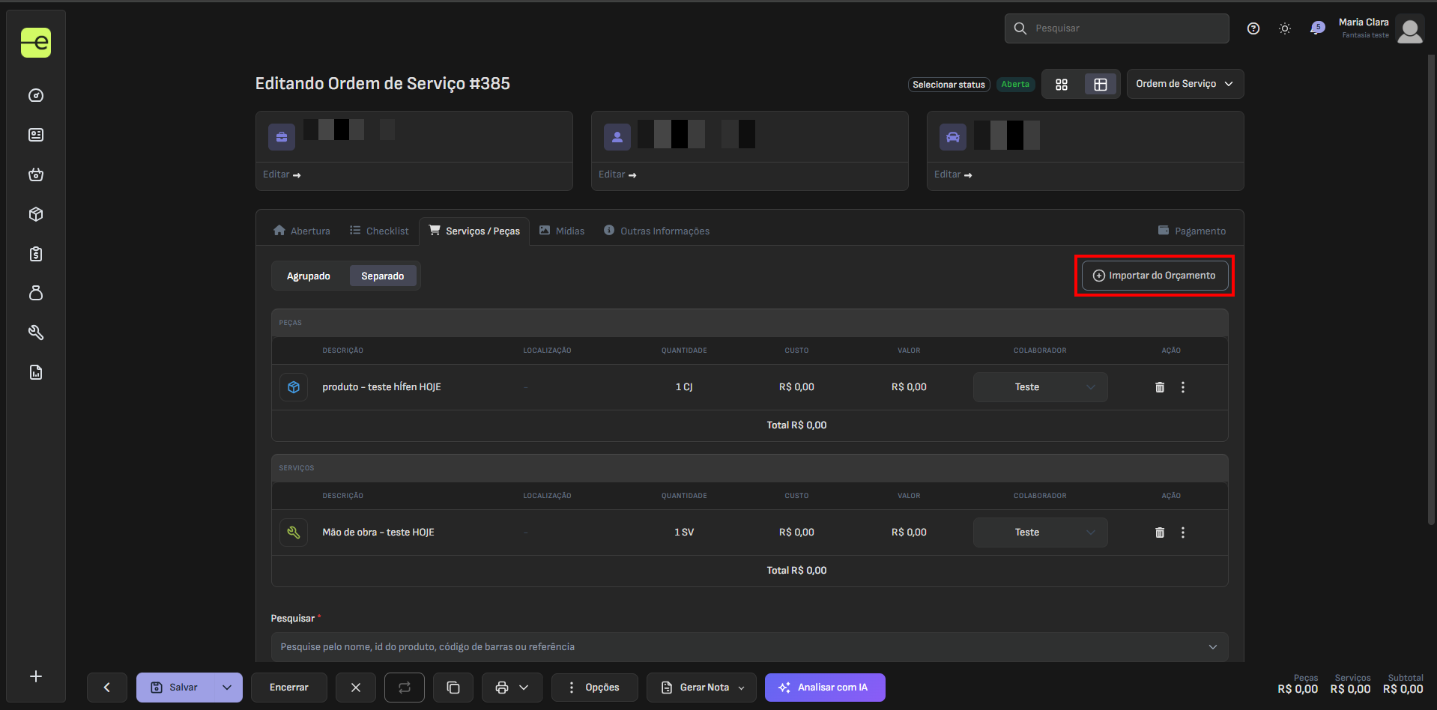Open the wrench services icon in sidebar
The width and height of the screenshot is (1437, 710).
[x=36, y=333]
